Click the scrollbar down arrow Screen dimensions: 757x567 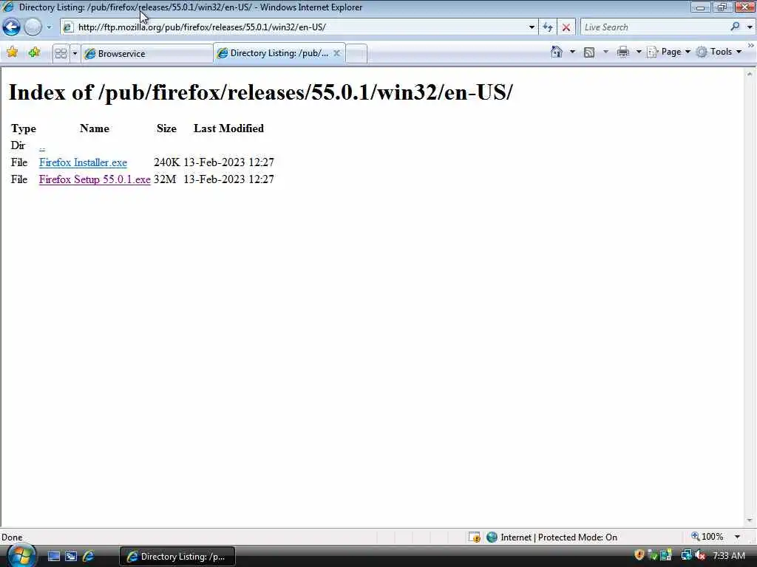pyautogui.click(x=750, y=520)
